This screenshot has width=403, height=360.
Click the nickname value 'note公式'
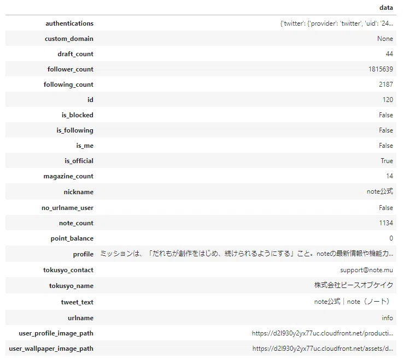tap(379, 191)
